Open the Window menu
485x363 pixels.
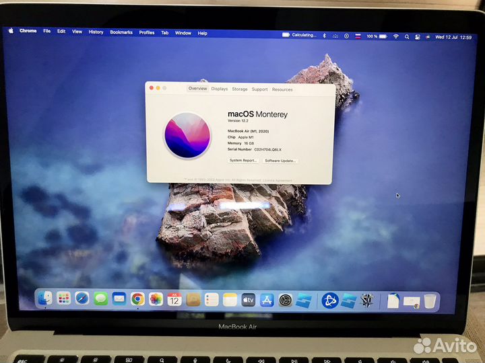[183, 33]
